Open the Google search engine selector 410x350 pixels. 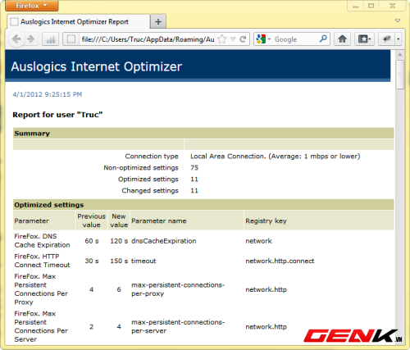[263, 39]
